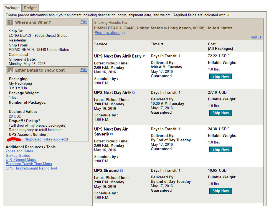Screen dimensions: 269x206
Task: Open Negotiated Rates Applied link
Action: [x=45, y=139]
